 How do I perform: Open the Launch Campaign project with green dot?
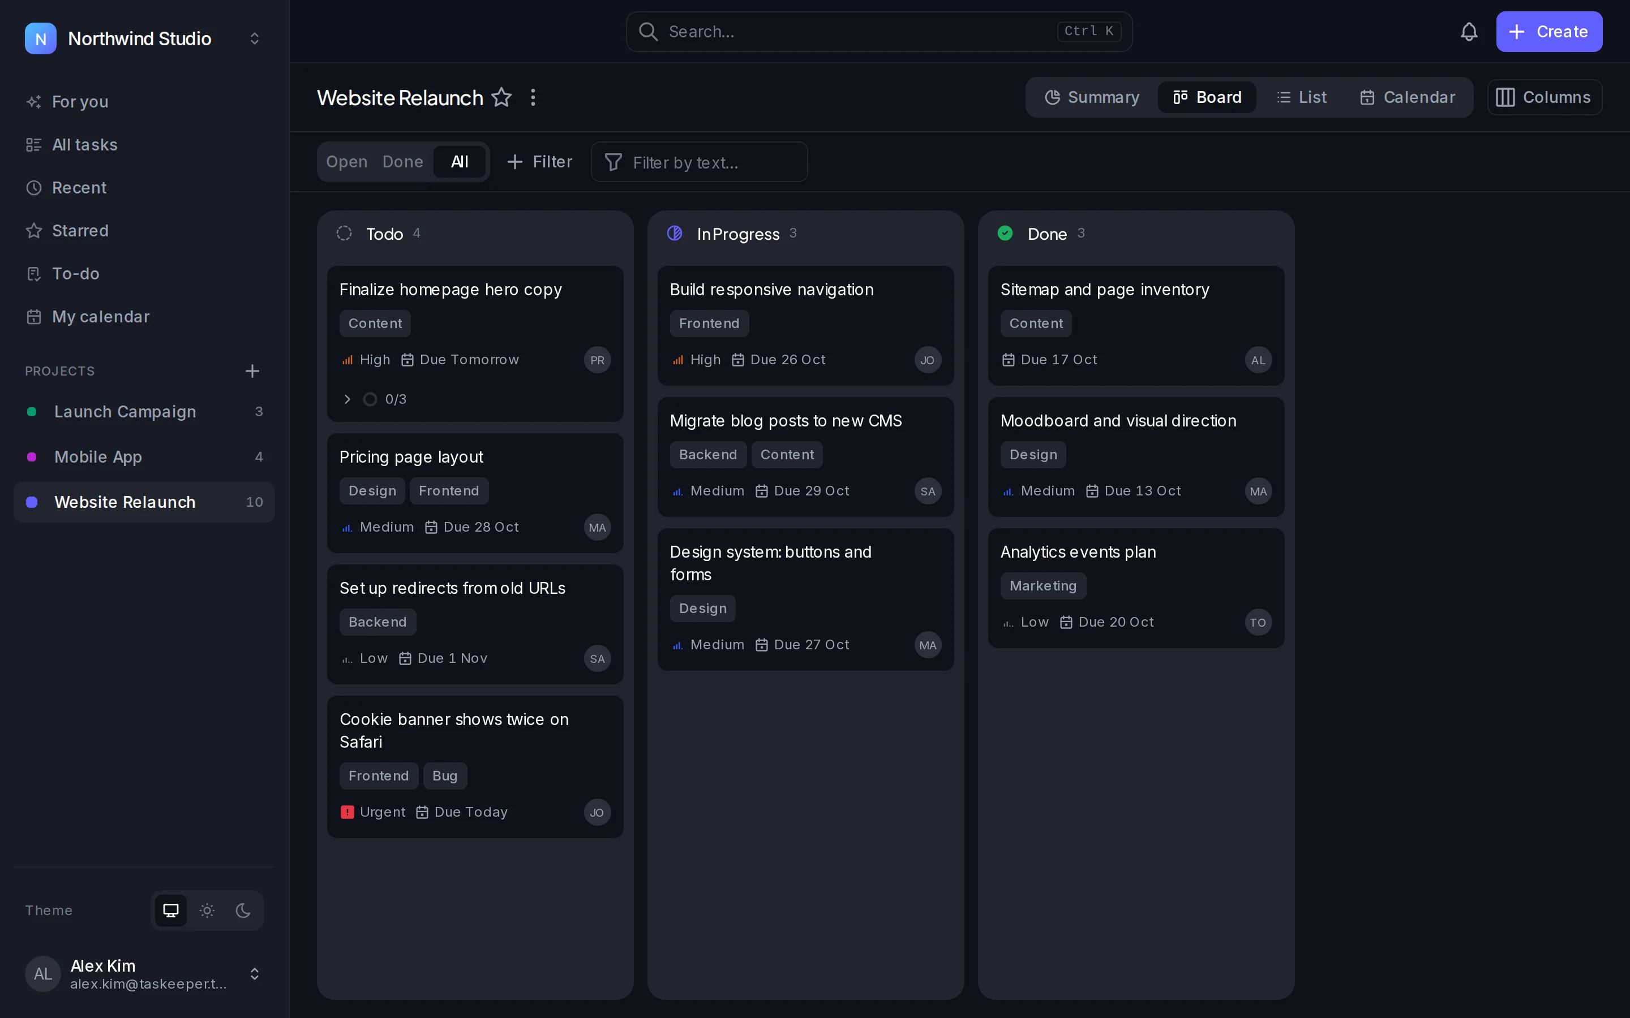pyautogui.click(x=144, y=411)
